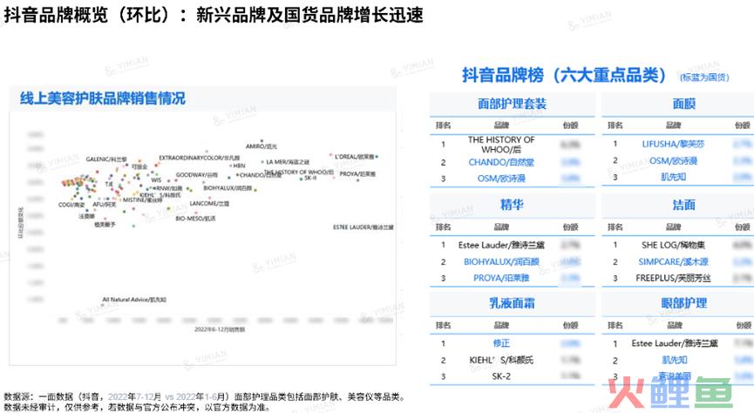Click CHANDO/自然堂 in the 面部护理套装 table
This screenshot has width=754, height=413.
tap(501, 162)
